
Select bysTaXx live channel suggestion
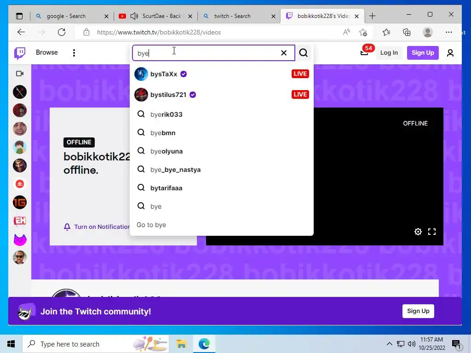tap(222, 74)
